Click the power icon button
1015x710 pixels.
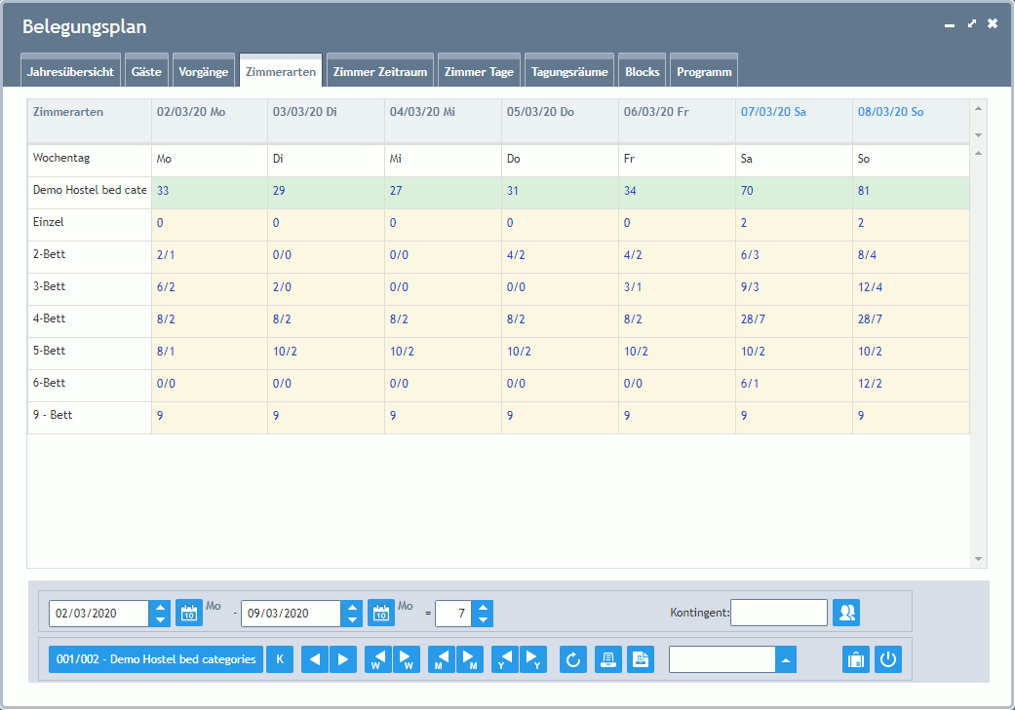pos(888,659)
